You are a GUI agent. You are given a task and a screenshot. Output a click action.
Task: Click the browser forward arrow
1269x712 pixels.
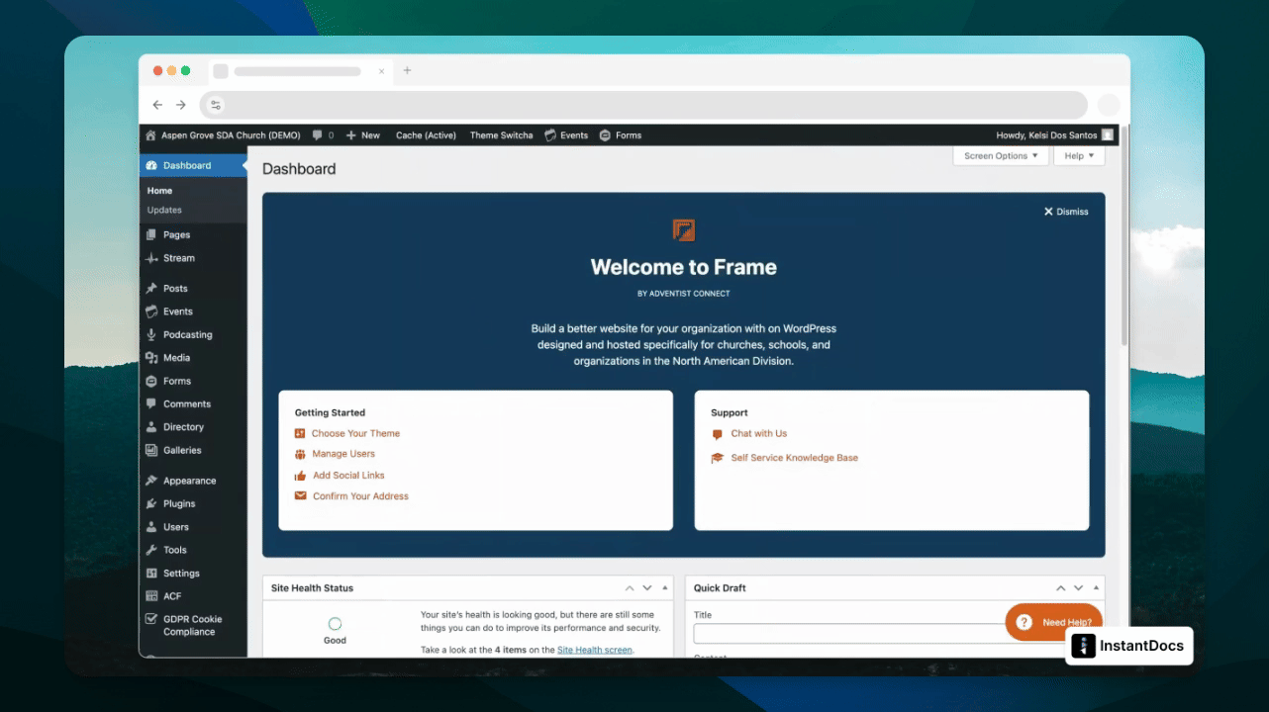[x=181, y=105]
